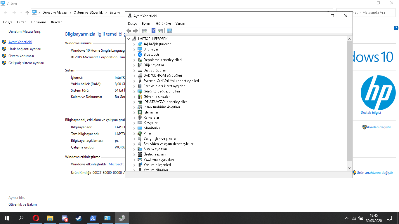Screen dimensions: 399x224
Task: Expand the Disk sürücüleri node
Action: 134,70
